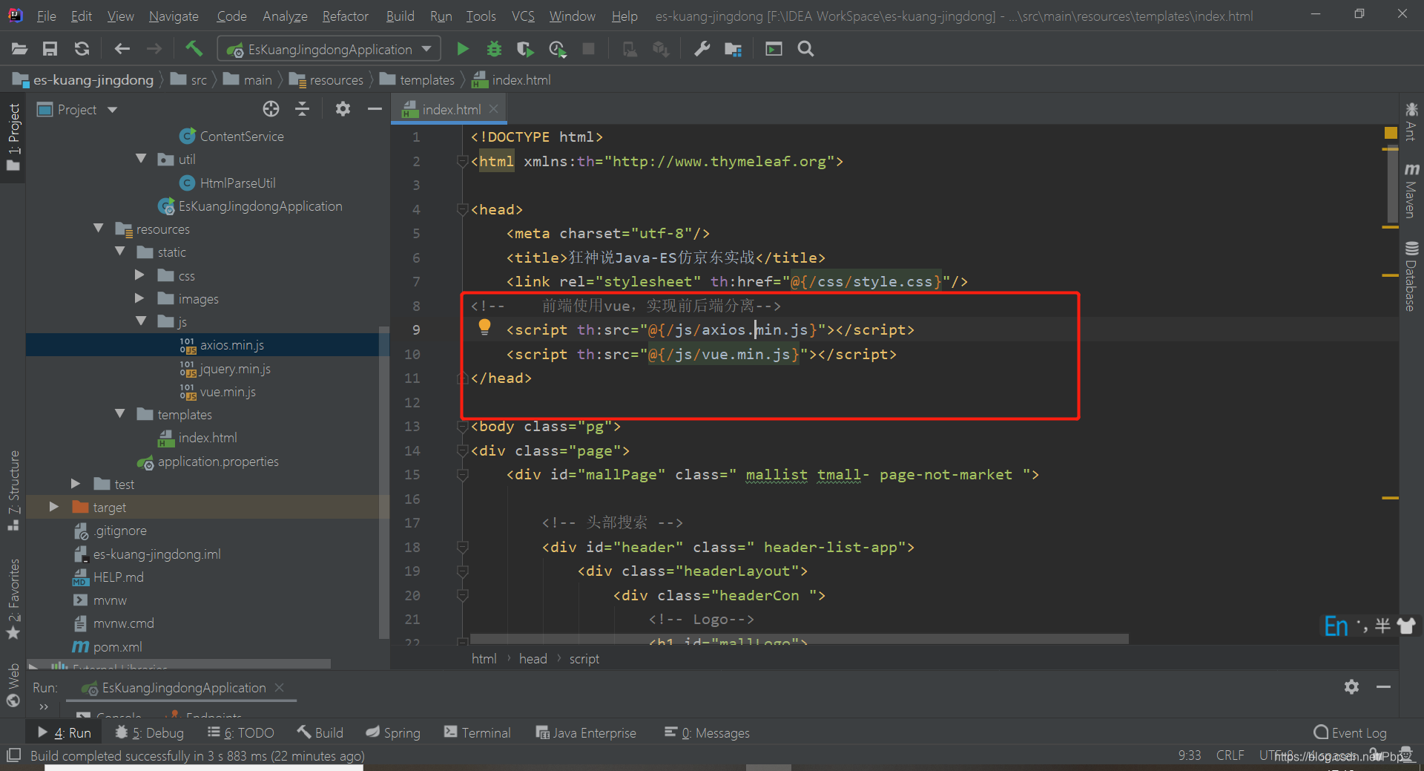Run with Coverage shield icon
Viewport: 1424px width, 771px height.
point(525,49)
